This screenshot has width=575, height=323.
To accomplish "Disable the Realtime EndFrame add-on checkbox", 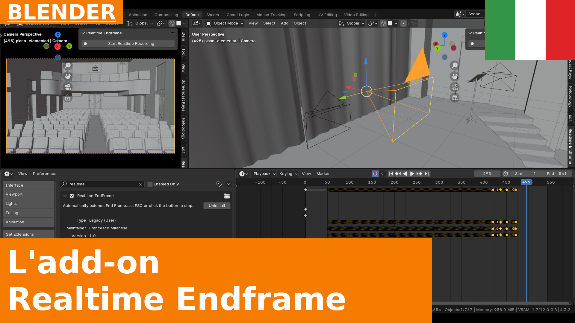I will click(72, 196).
